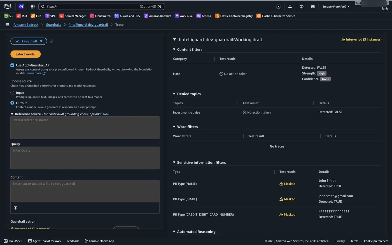Select the Output source radio button

[x=12, y=103]
